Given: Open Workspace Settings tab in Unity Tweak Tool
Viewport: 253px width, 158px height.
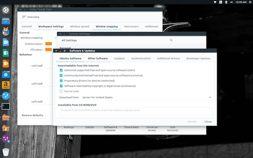Looking at the screenshot, I should click(51, 27).
